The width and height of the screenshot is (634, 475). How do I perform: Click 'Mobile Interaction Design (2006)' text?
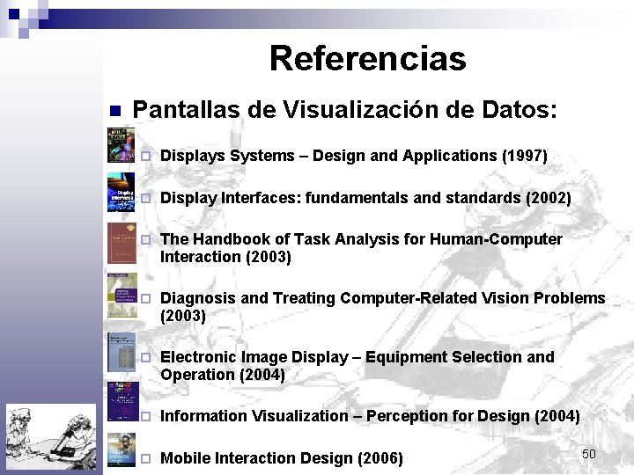282,458
